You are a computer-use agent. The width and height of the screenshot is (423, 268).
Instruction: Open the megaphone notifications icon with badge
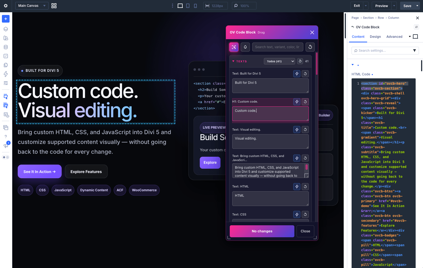pyautogui.click(x=6, y=146)
